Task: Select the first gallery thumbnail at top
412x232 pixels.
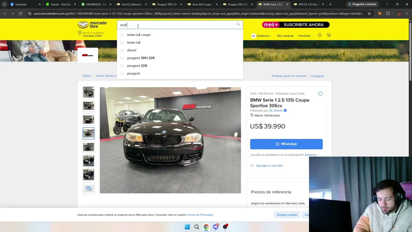Action: (89, 92)
